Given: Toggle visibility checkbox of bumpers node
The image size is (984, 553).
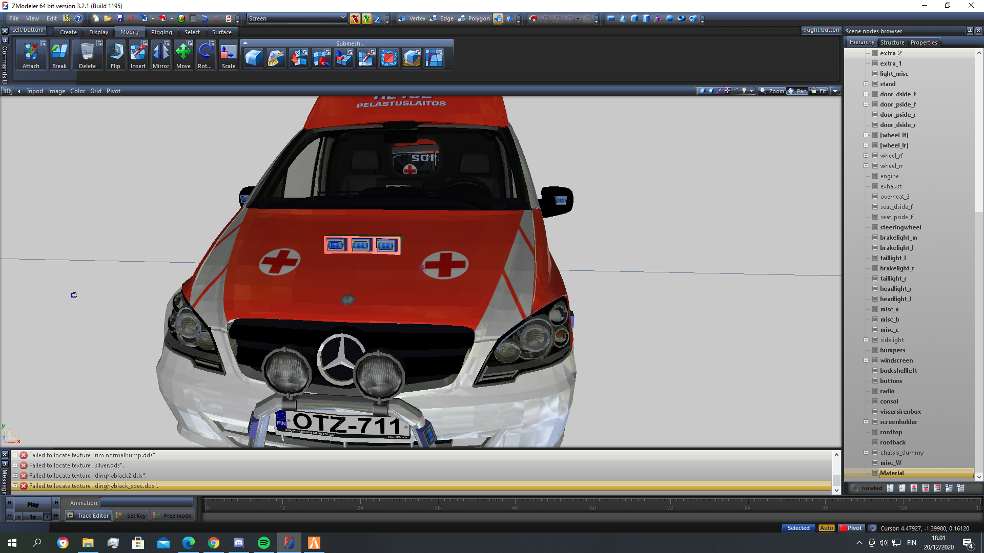Looking at the screenshot, I should coord(875,350).
